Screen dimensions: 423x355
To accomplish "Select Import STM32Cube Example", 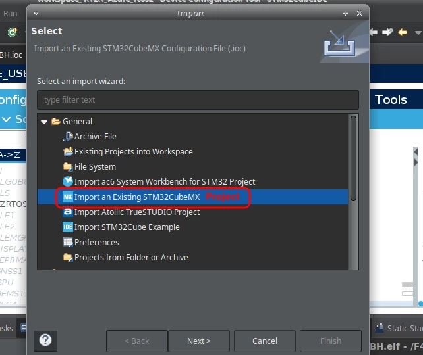I will [x=127, y=227].
